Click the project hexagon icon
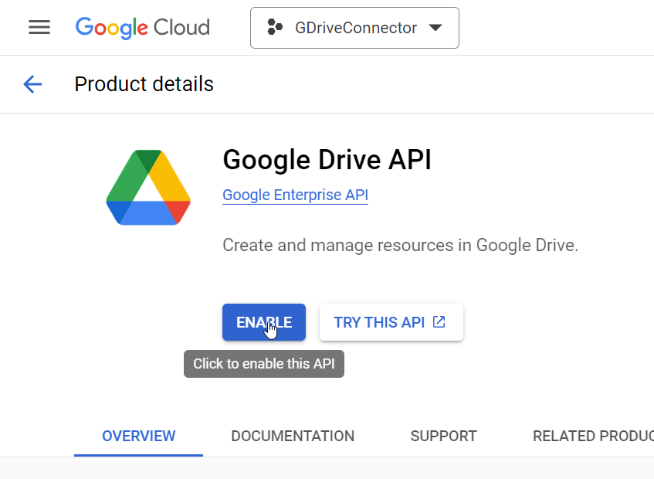This screenshot has width=654, height=479. point(274,28)
